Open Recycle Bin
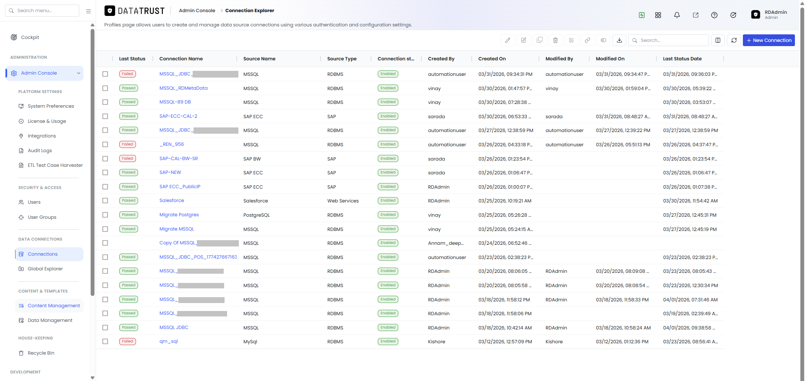 41,353
